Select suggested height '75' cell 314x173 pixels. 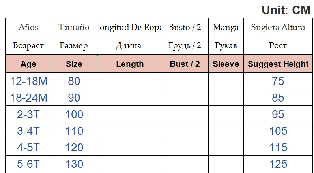(x=278, y=81)
